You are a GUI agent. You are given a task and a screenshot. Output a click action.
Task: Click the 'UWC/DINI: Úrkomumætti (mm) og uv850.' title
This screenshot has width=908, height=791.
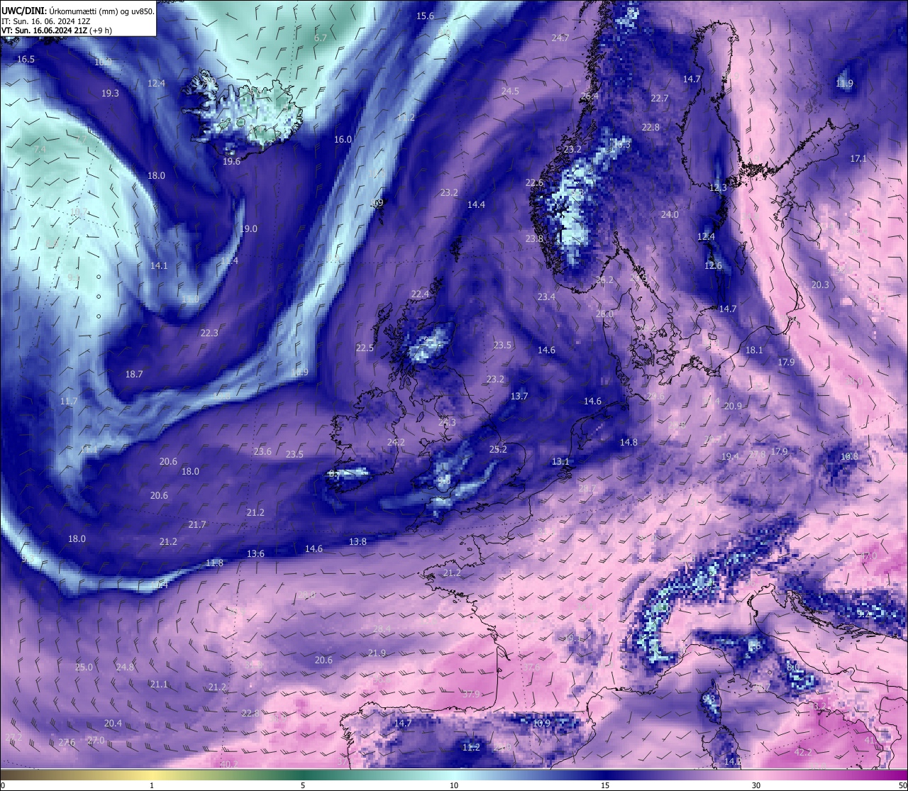point(78,10)
